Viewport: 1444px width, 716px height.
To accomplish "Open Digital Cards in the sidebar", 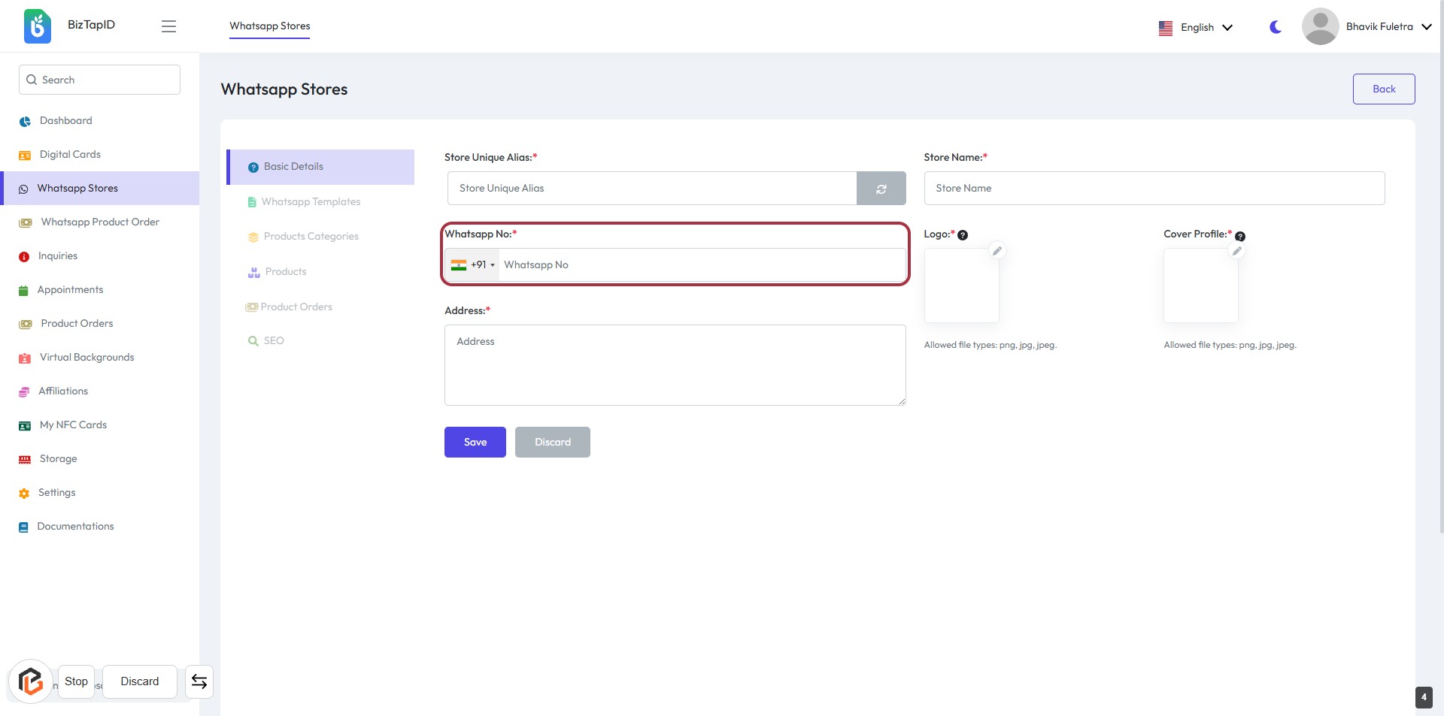I will click(70, 155).
